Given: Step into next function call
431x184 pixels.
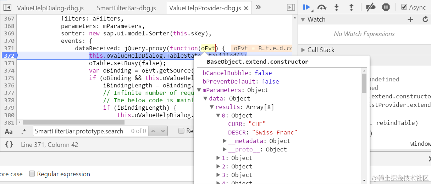Looking at the screenshot, I should coord(337,7).
